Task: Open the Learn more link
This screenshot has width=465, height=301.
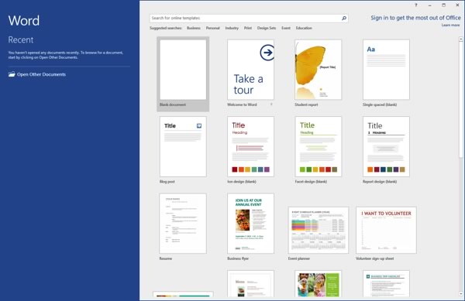Action: tap(450, 26)
